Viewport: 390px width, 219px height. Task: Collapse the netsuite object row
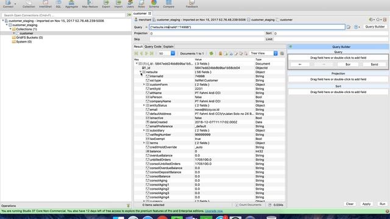pyautogui.click(x=140, y=72)
